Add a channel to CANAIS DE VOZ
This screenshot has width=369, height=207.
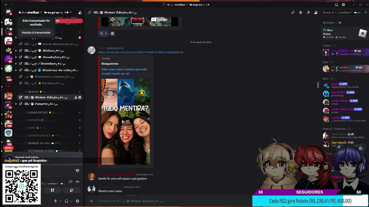tap(80, 112)
